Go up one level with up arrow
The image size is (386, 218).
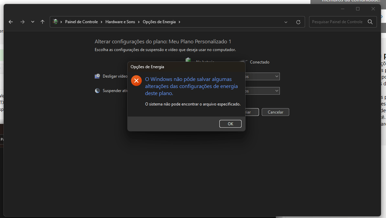tap(42, 22)
